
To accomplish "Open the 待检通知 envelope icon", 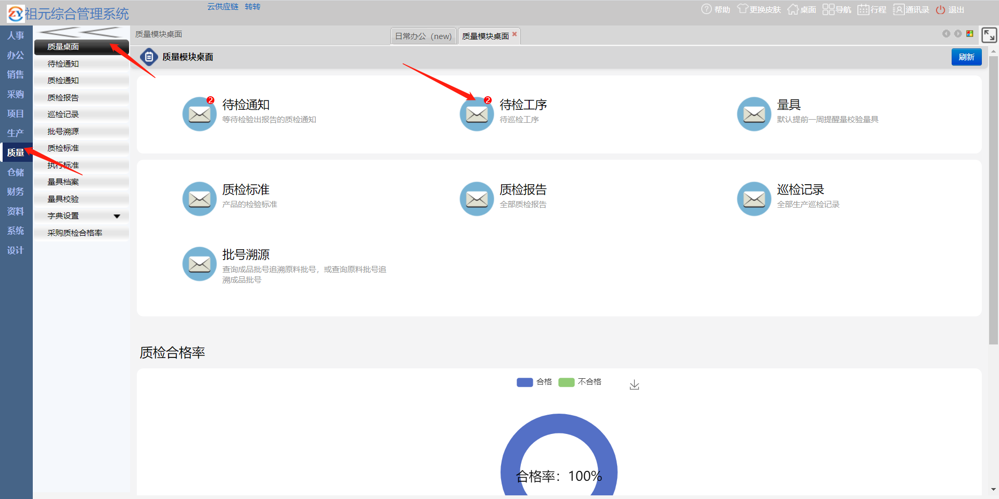I will [199, 114].
